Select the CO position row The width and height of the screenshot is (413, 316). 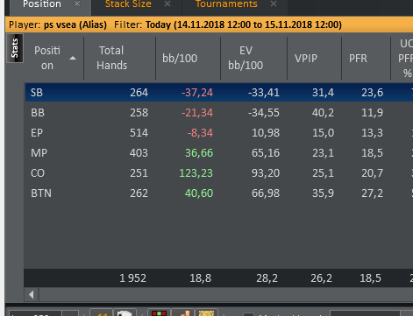pyautogui.click(x=219, y=173)
